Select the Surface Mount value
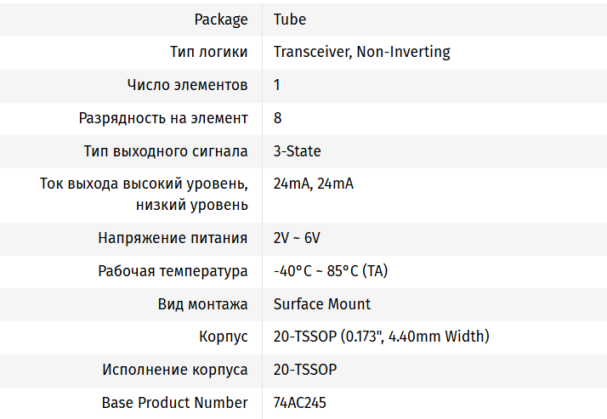Screen dimensions: 607x419 pyautogui.click(x=322, y=304)
